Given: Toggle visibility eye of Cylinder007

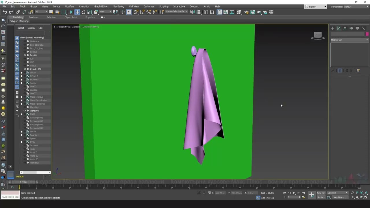Looking at the screenshot, I should click(25, 69).
